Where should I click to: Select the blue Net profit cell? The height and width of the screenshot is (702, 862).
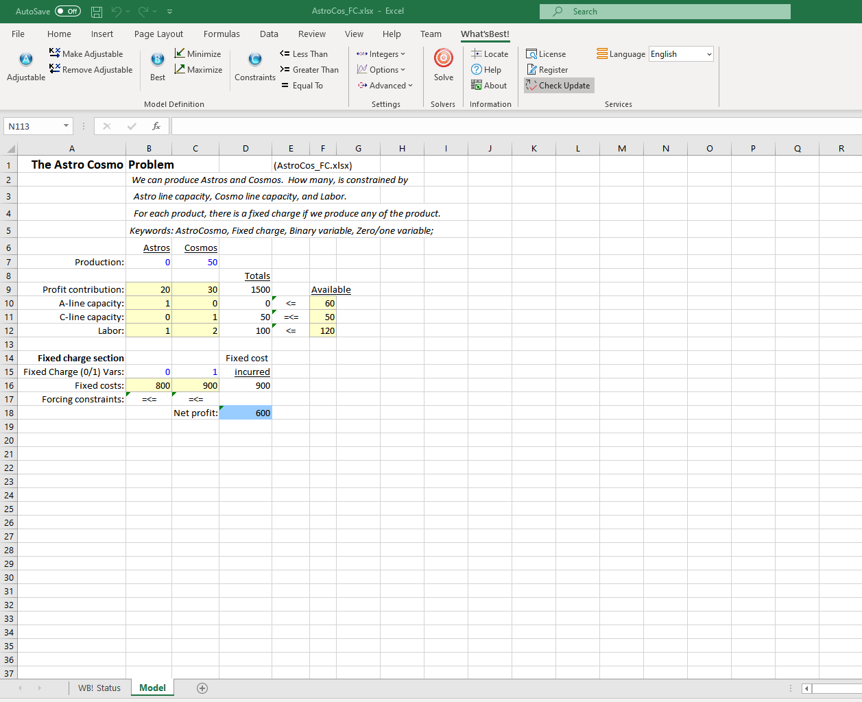click(246, 413)
